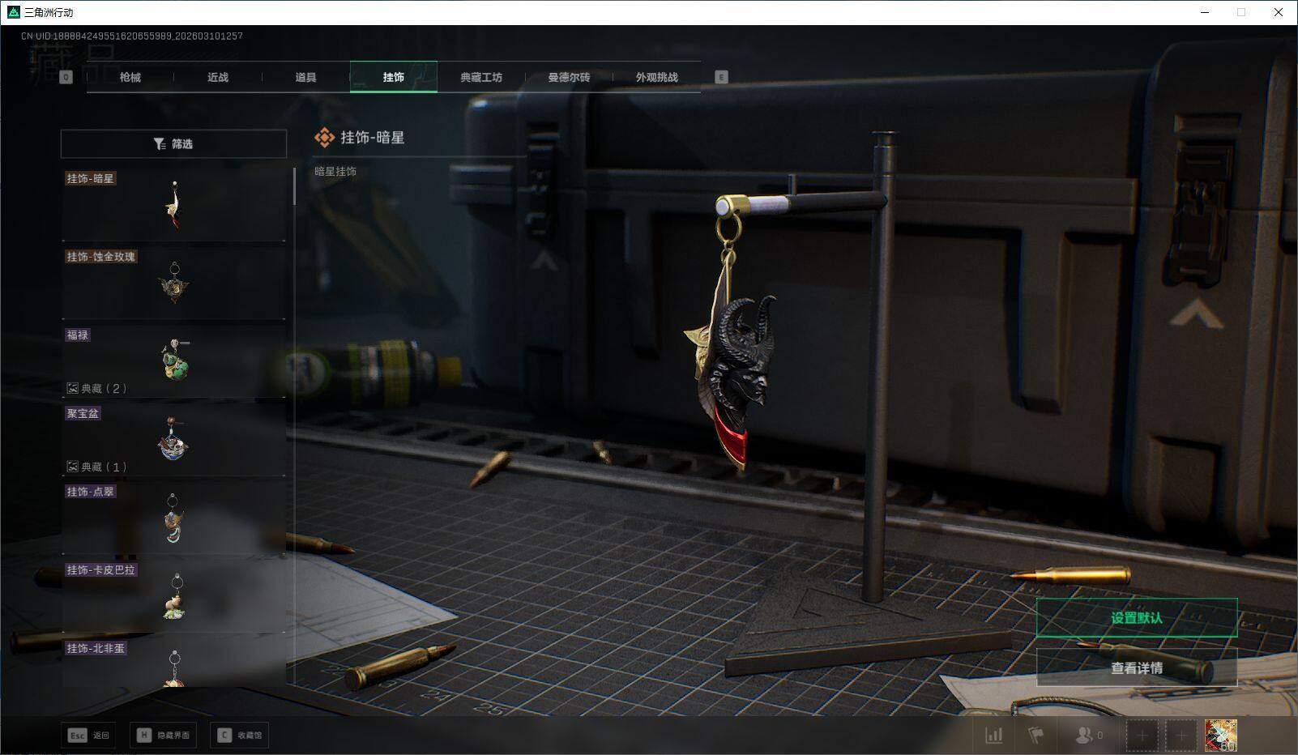
Task: Click the H 隐藏界面 button
Action: [163, 735]
